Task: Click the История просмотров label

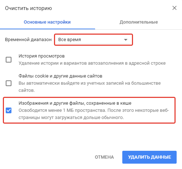Action: click(x=41, y=56)
